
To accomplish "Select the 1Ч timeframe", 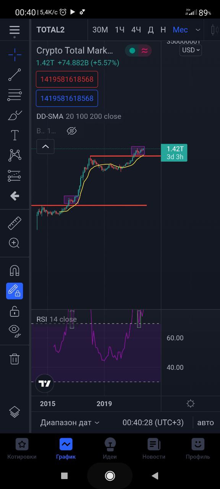I will pos(120,30).
